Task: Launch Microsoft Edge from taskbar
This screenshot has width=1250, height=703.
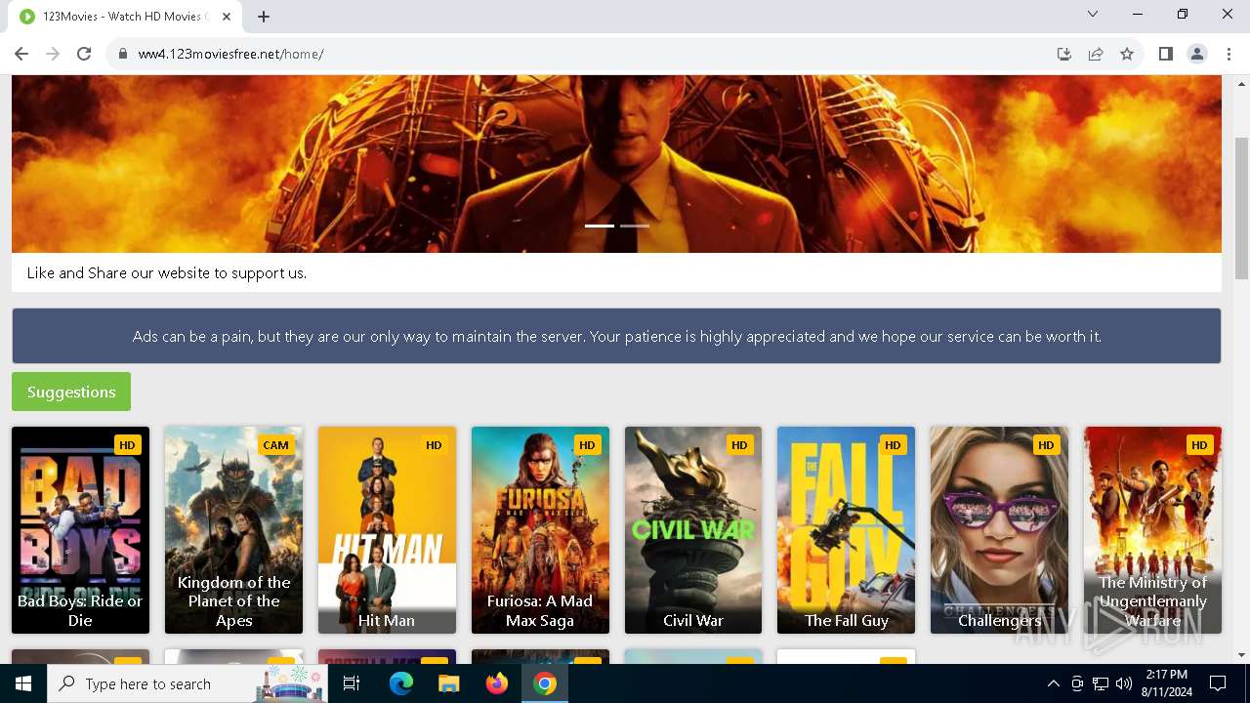Action: click(x=401, y=683)
